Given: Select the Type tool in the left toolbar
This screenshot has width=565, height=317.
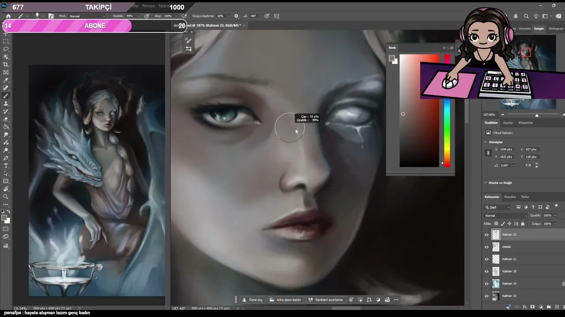Looking at the screenshot, I should 6,166.
